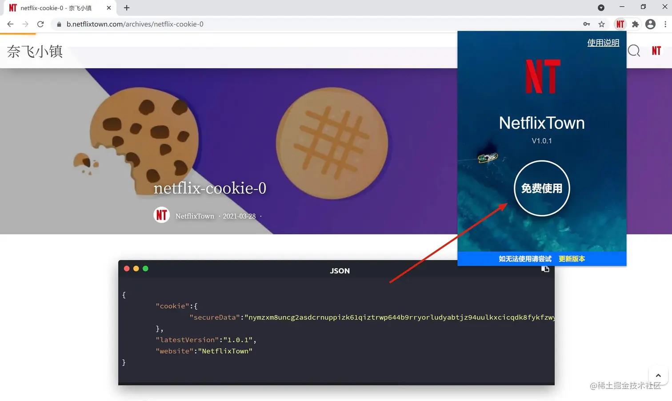Click the "latestVersion":"1.0.1" line
Screen dimensions: 672x401
(206, 340)
